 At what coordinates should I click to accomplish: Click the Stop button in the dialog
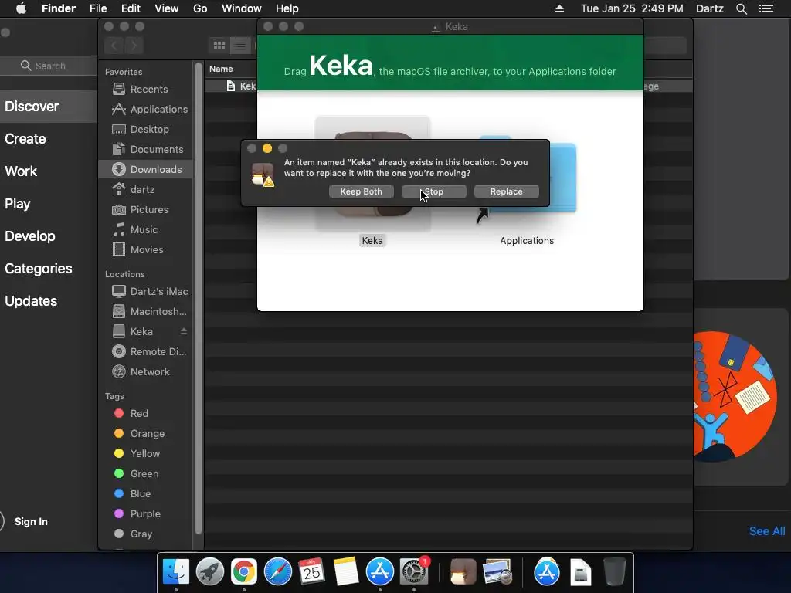pyautogui.click(x=434, y=191)
